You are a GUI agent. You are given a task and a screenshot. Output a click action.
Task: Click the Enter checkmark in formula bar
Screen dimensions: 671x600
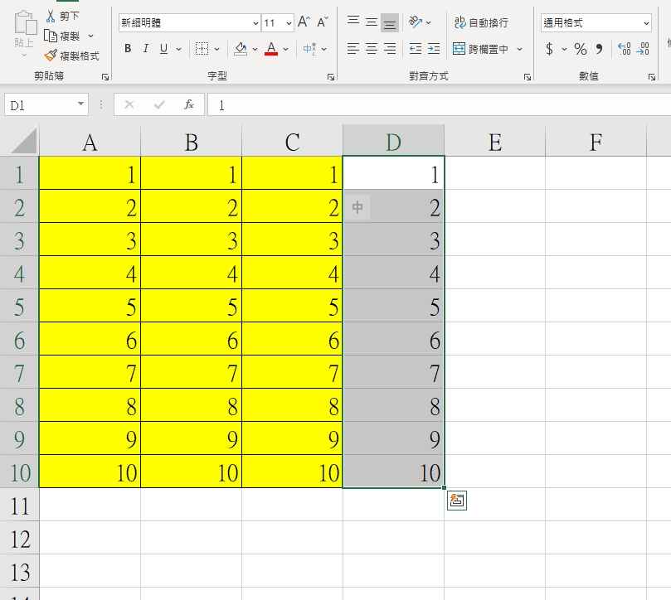[159, 104]
